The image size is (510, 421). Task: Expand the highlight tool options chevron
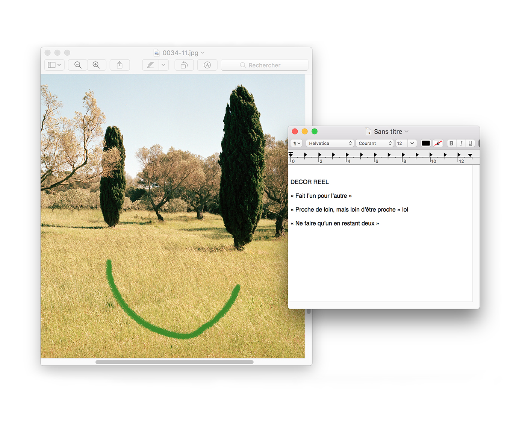[163, 65]
